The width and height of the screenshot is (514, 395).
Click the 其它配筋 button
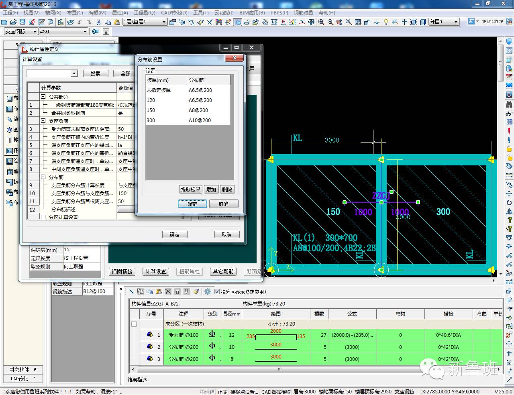click(223, 272)
